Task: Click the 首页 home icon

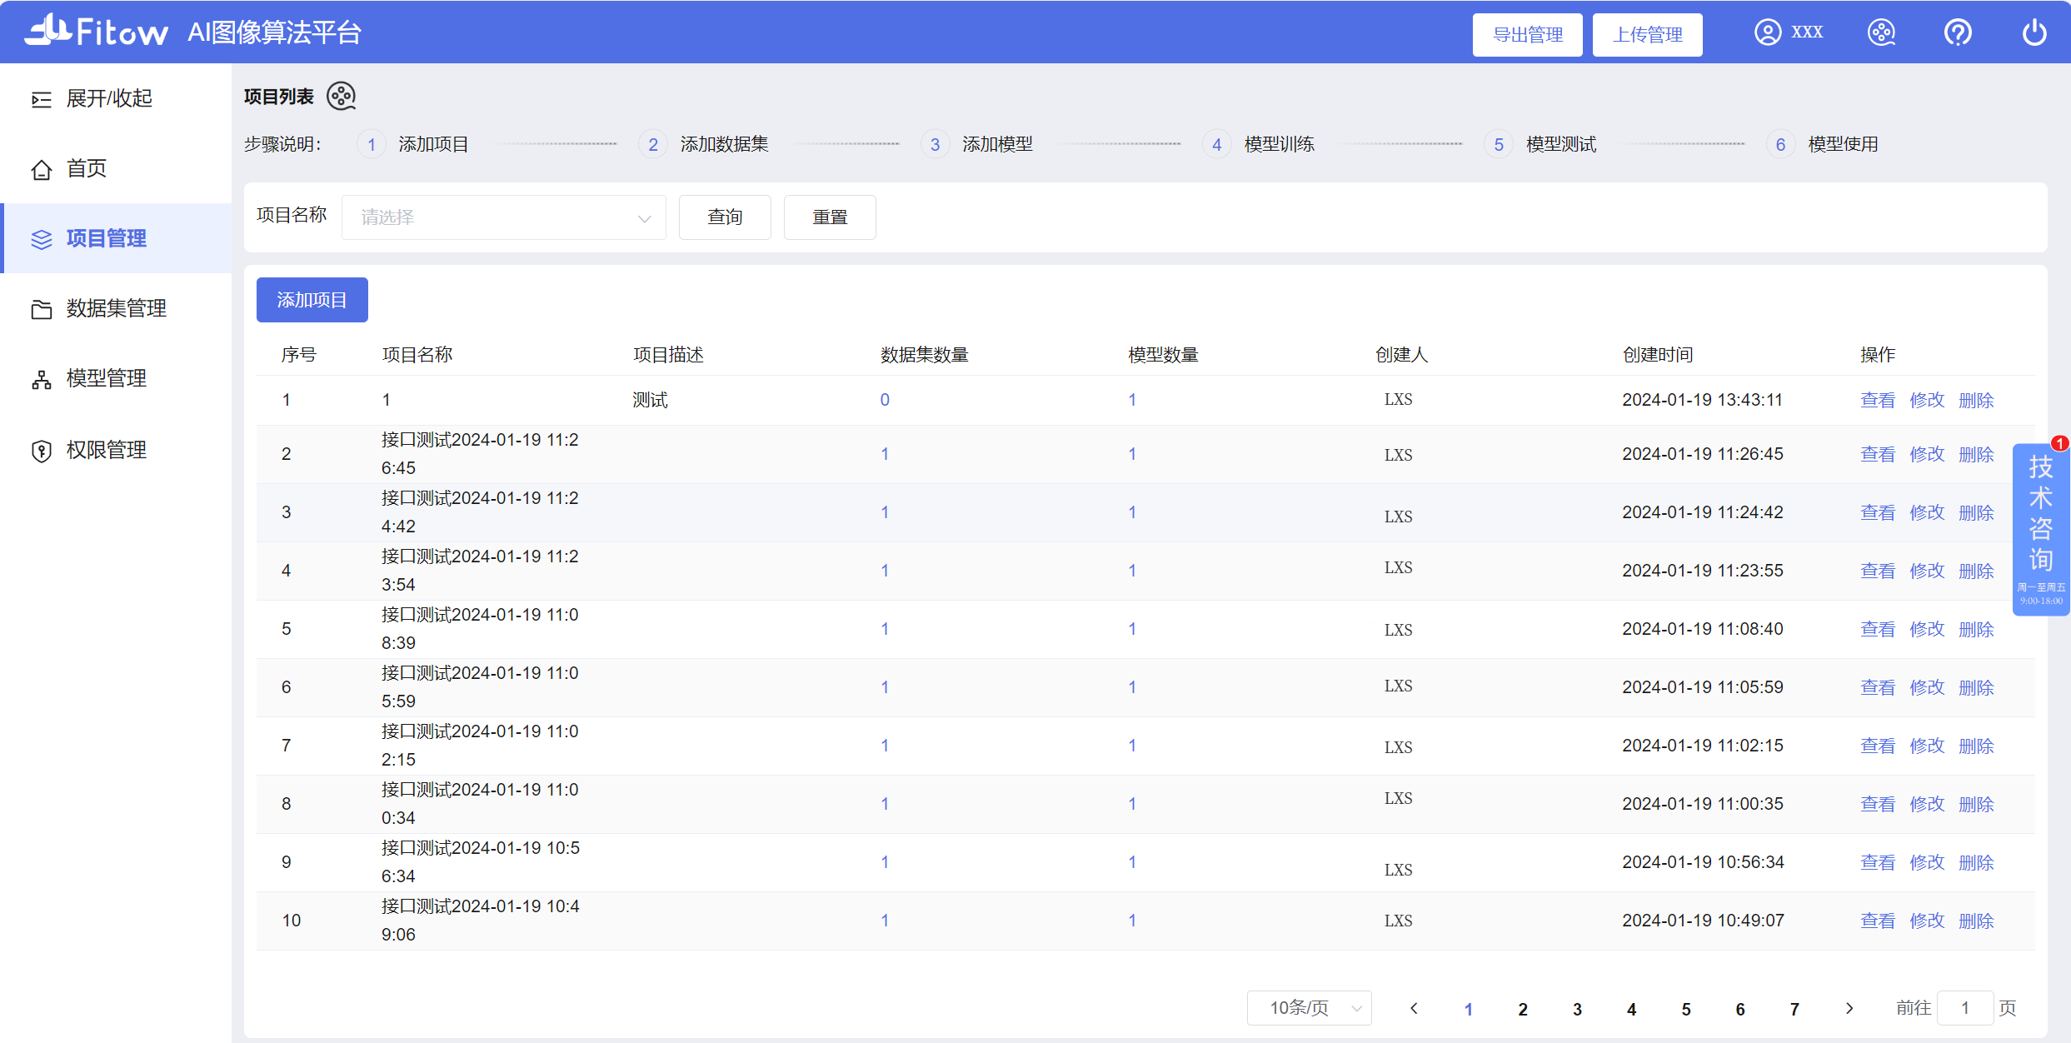Action: tap(41, 169)
